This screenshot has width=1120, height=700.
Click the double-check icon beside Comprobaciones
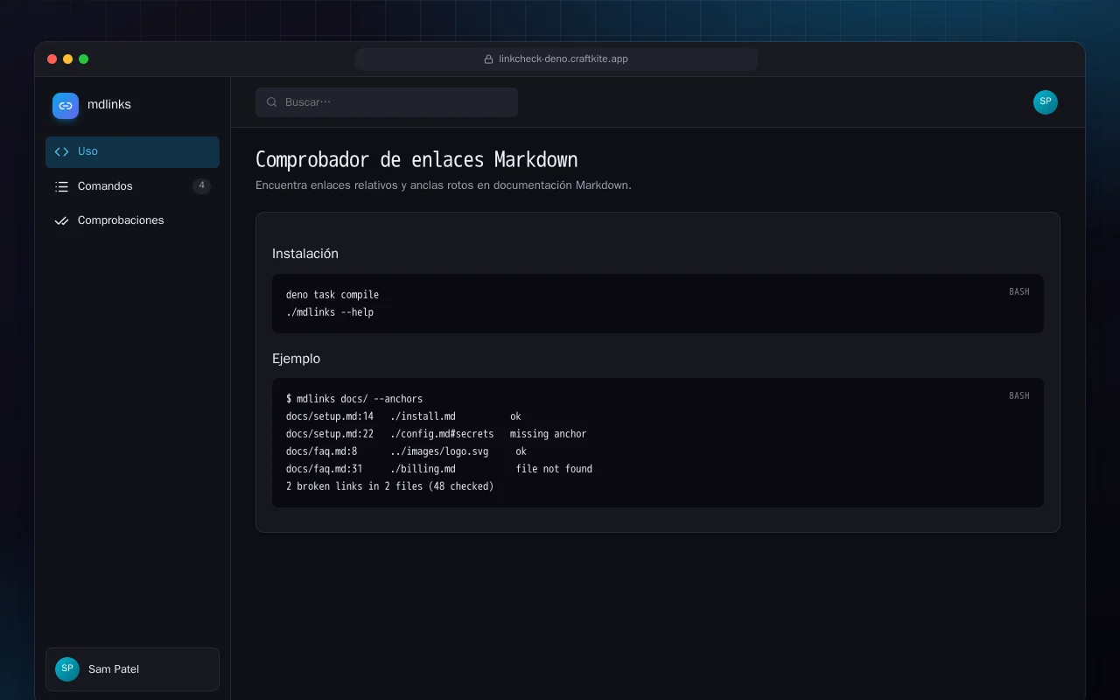(61, 220)
